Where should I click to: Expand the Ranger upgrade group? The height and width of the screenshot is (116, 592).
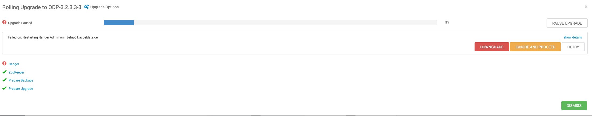click(14, 64)
